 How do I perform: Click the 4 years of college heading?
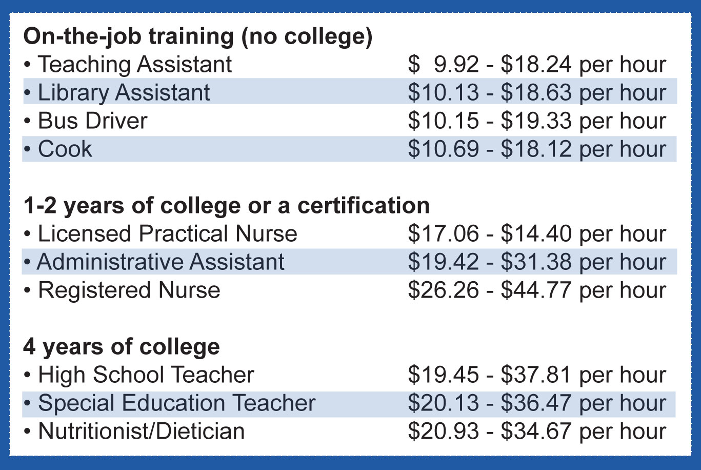(x=122, y=347)
